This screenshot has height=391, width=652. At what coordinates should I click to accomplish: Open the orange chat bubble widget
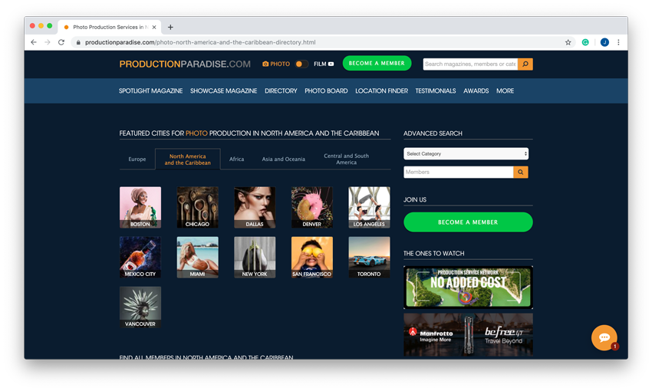coord(604,337)
